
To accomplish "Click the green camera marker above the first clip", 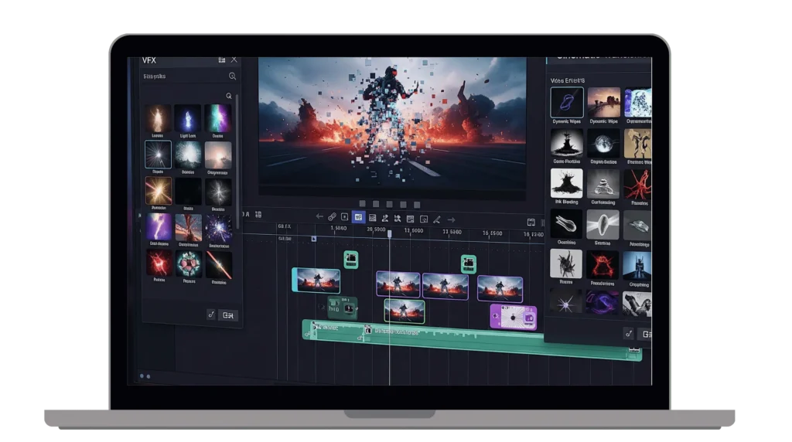I will pos(351,260).
